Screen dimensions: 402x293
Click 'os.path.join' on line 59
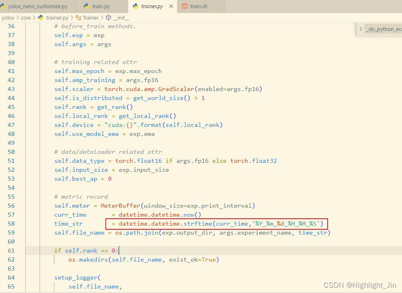(136, 233)
